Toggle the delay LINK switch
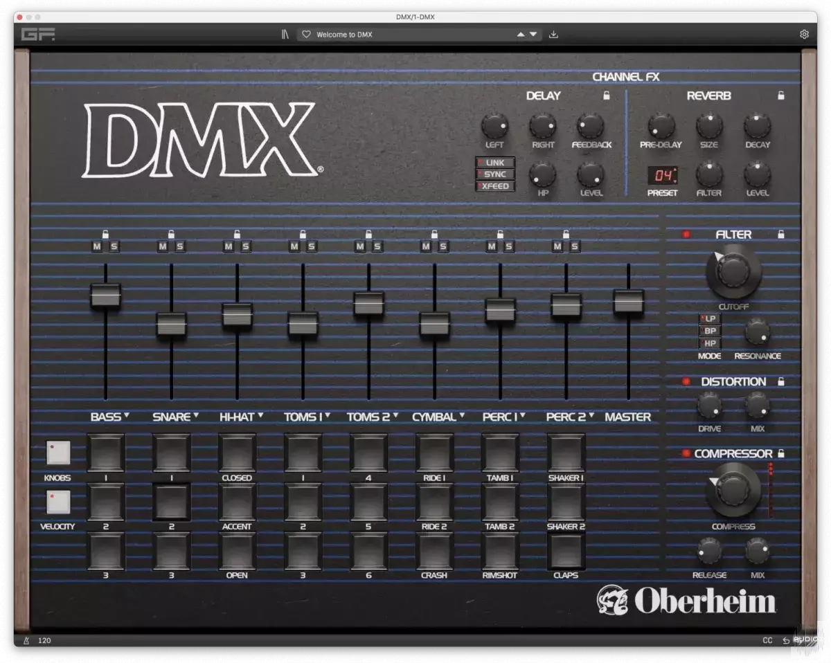 point(495,163)
